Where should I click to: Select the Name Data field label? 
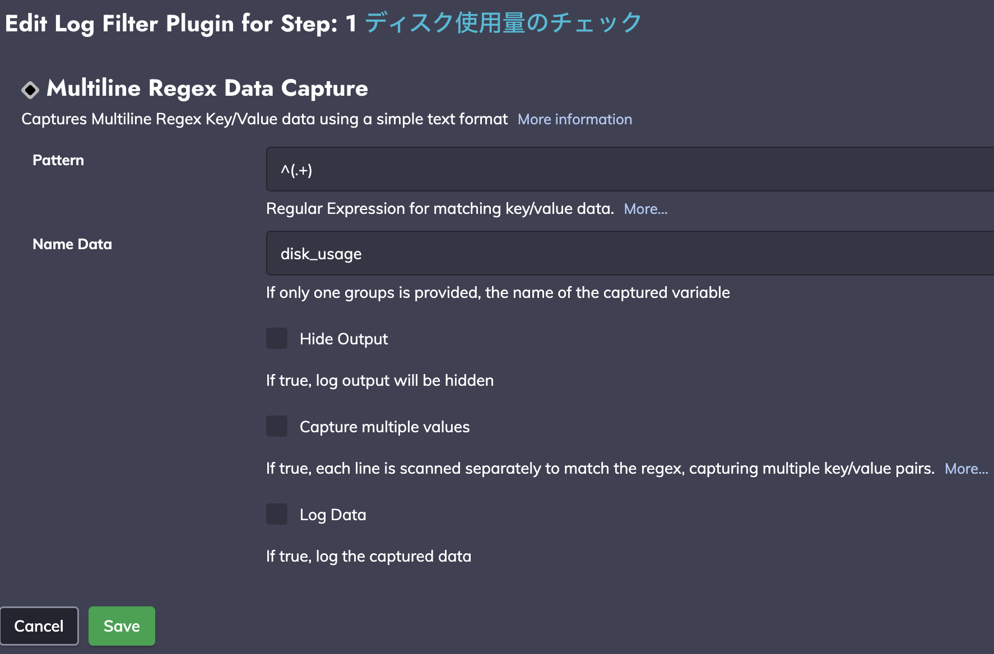tap(72, 244)
